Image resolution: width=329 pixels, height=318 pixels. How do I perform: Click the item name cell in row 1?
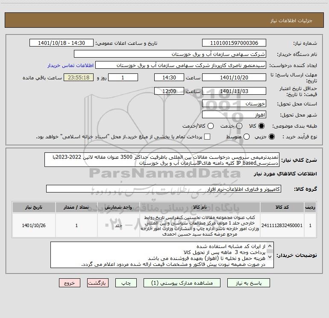200,225
